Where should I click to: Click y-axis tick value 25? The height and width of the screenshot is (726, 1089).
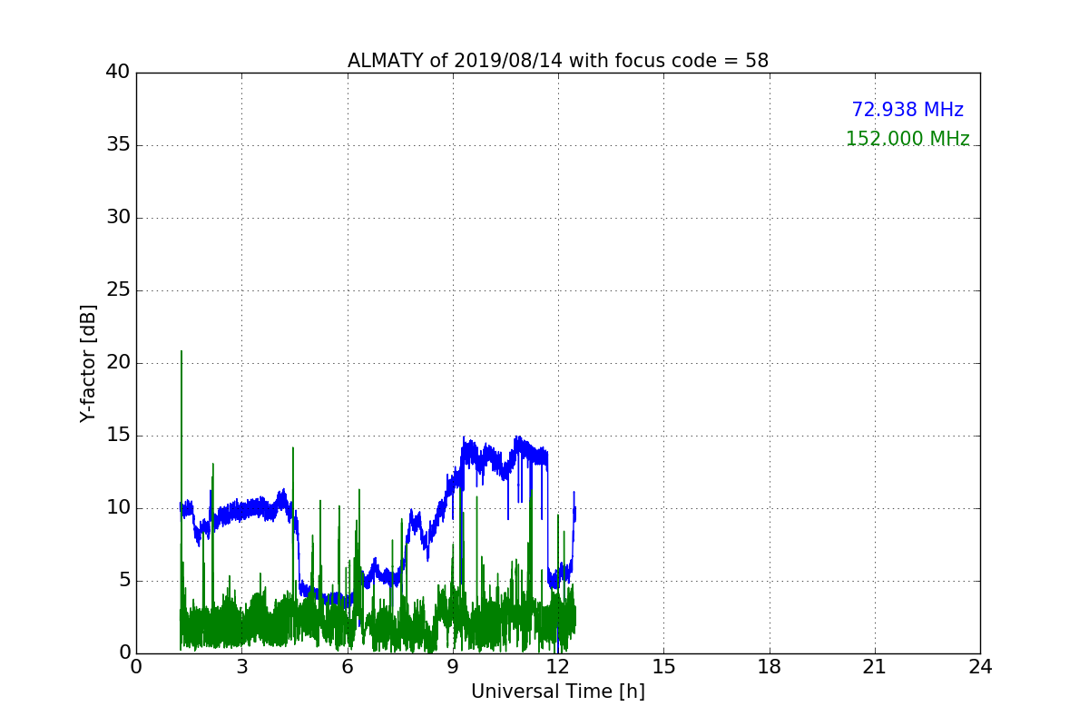coord(118,290)
